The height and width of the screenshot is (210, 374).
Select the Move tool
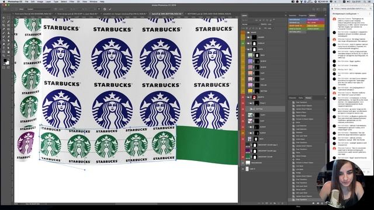coord(4,17)
